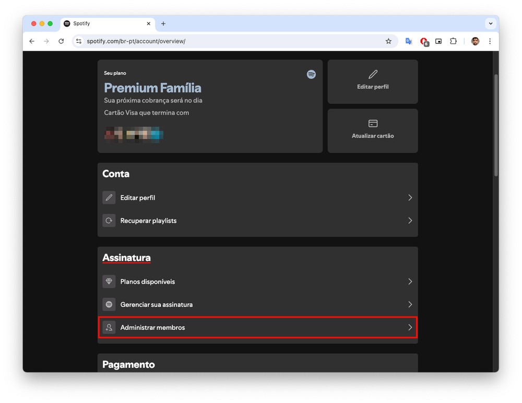Click the member icon beside Administrar membros
Screen dimensions: 522x403
tap(109, 328)
